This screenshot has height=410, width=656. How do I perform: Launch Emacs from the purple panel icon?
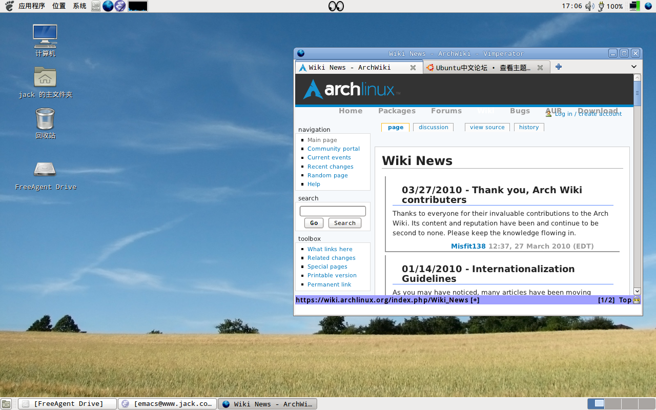[x=120, y=6]
